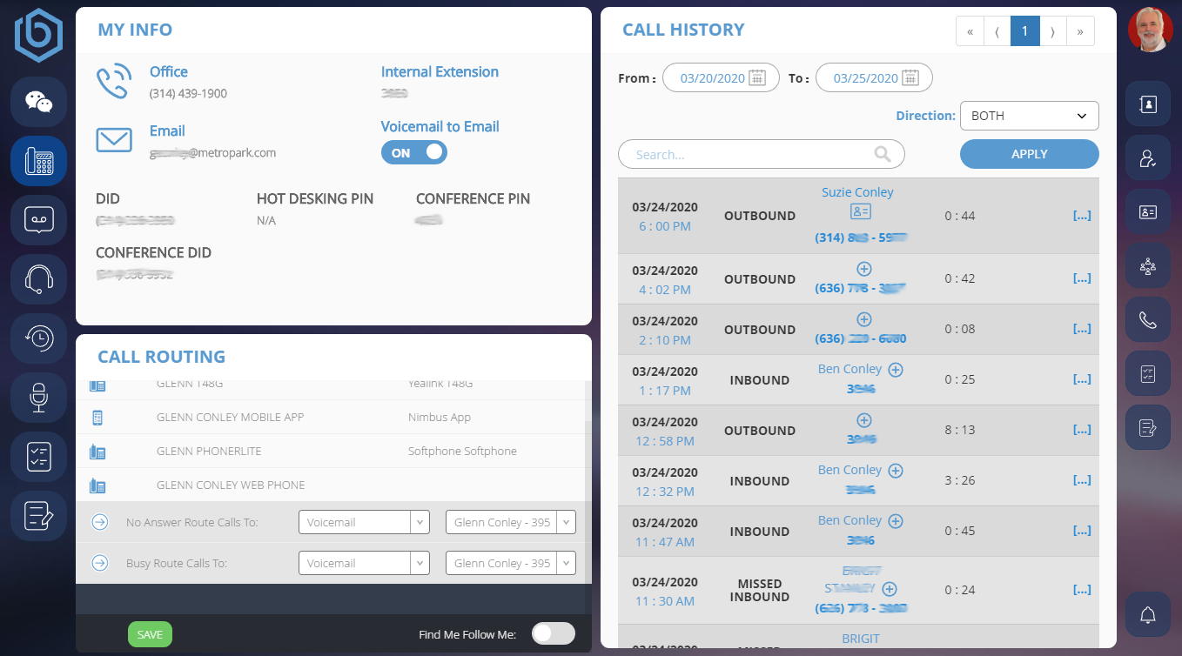1182x656 pixels.
Task: Expand the Busy route Glenn Conley dropdown
Action: tap(510, 563)
